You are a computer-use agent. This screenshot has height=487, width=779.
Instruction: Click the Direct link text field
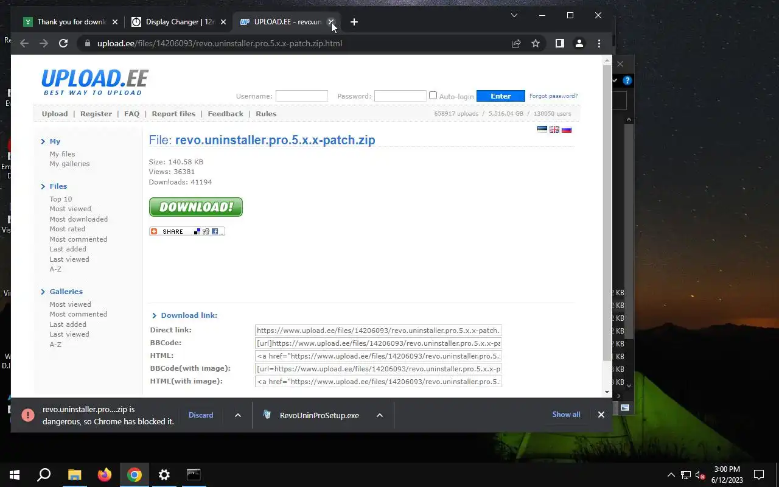point(378,331)
